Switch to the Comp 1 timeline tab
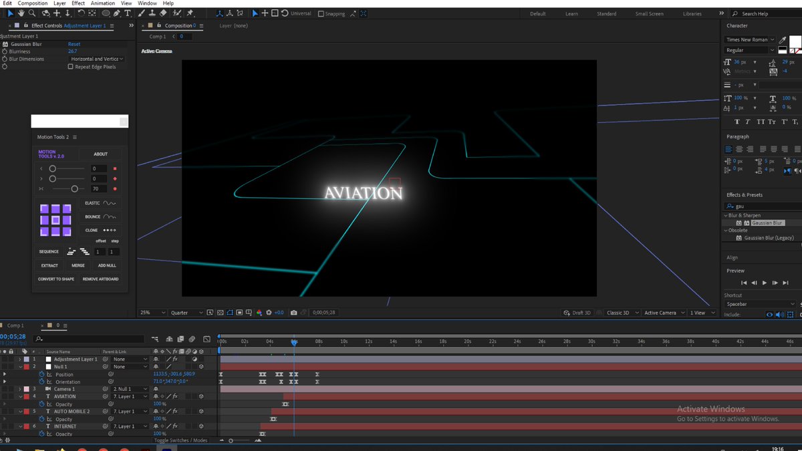Screen dimensions: 802x451 (15, 325)
